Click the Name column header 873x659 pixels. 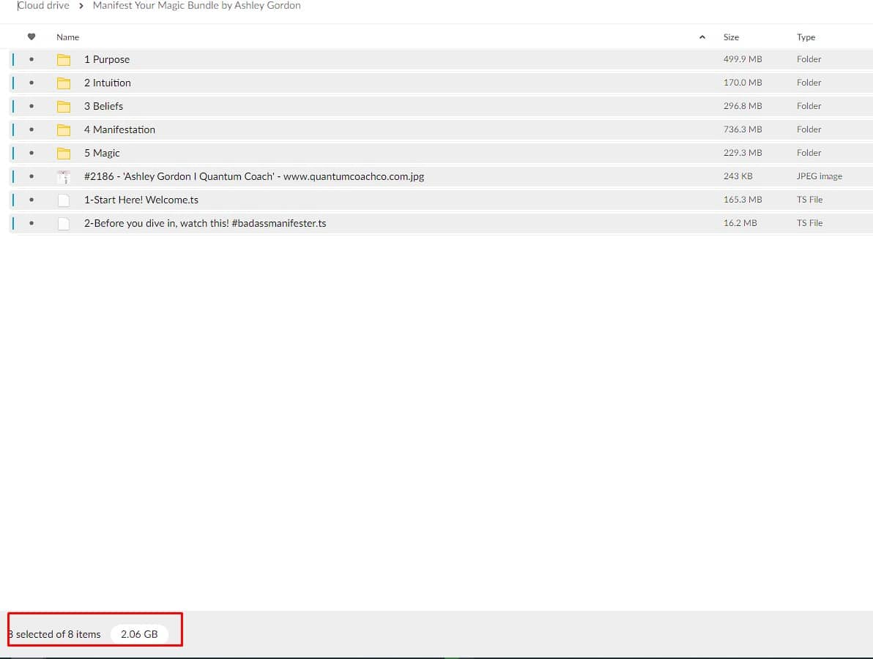[x=68, y=37]
